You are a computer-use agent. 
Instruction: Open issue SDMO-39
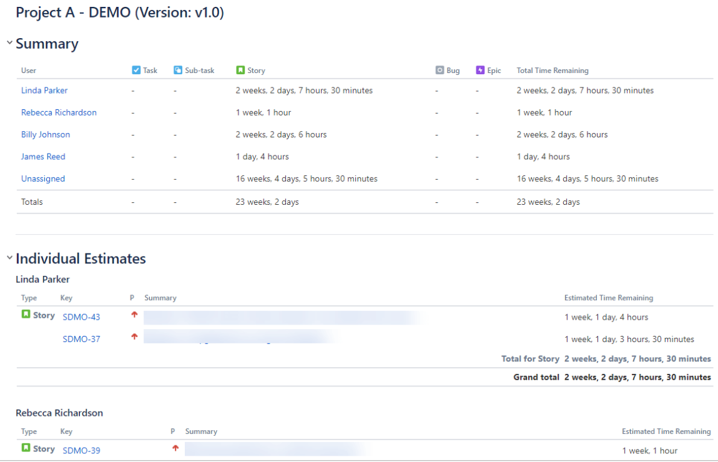(x=81, y=450)
